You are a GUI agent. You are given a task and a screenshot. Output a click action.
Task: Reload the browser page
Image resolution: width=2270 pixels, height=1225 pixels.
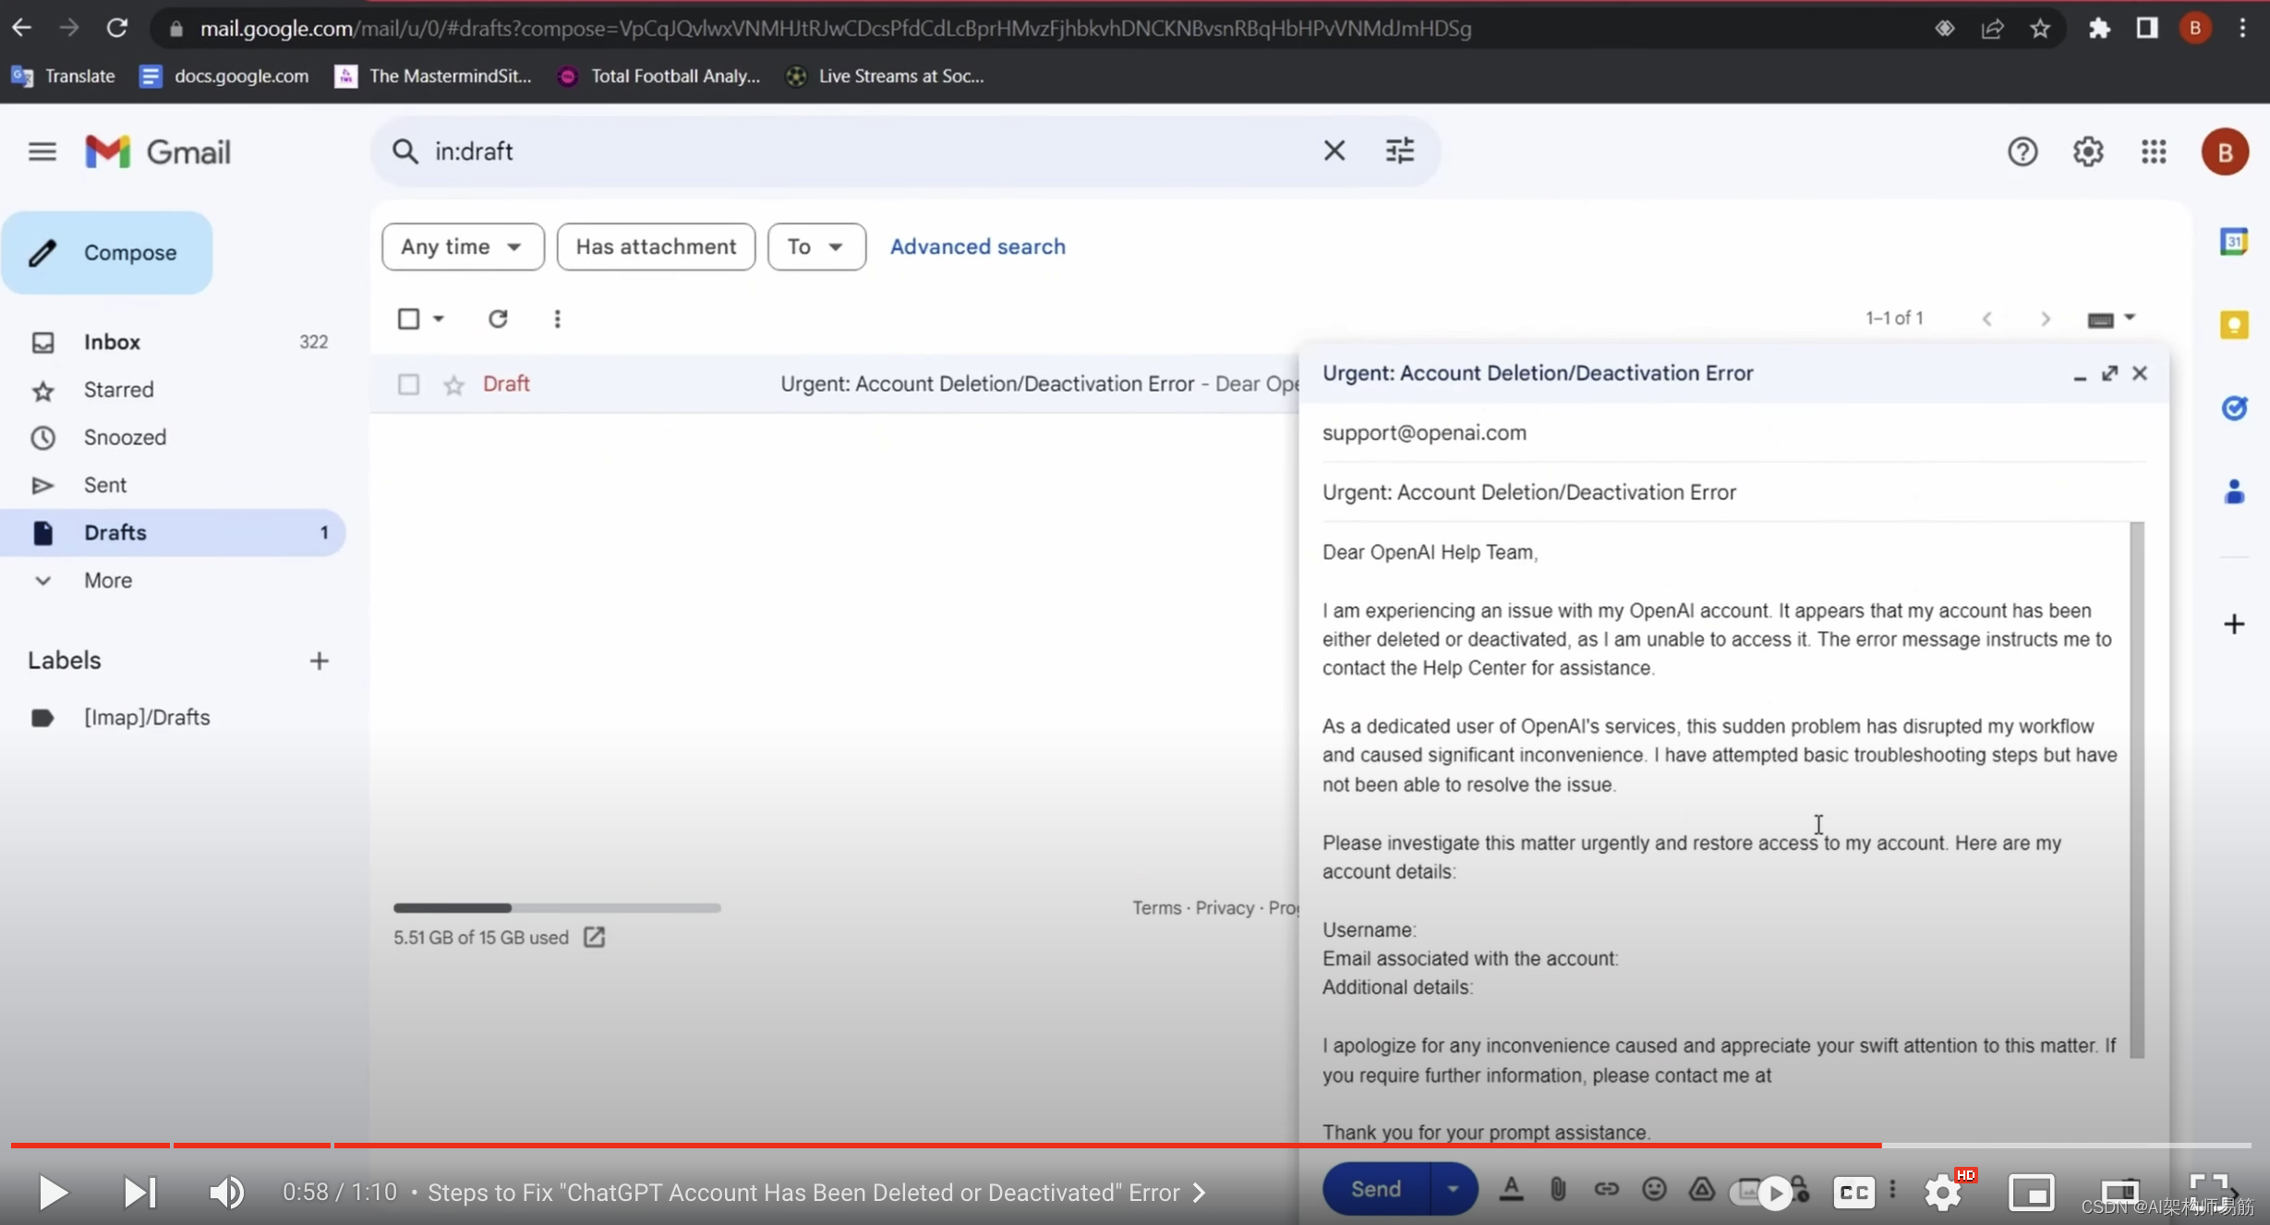tap(116, 28)
